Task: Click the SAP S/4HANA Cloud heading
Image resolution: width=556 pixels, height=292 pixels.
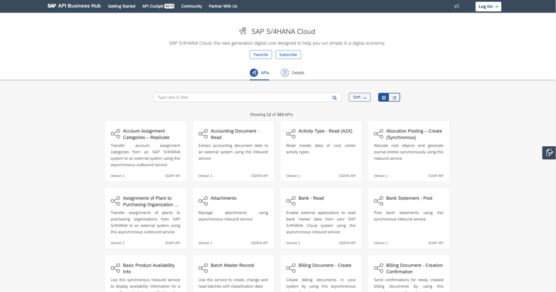Action: pyautogui.click(x=283, y=31)
